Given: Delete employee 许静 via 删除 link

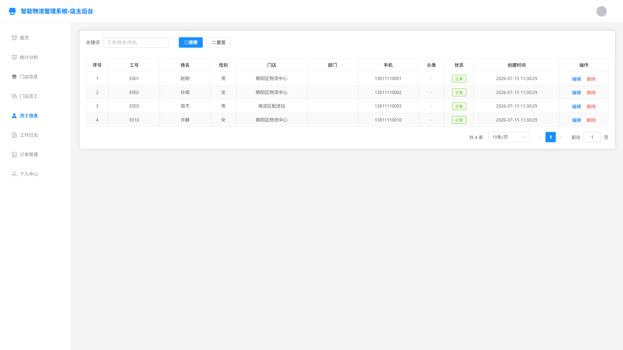Looking at the screenshot, I should coord(591,120).
